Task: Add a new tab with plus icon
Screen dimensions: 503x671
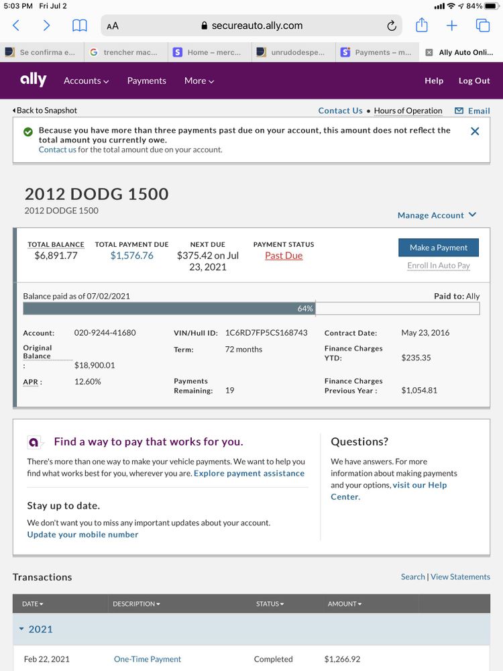Action: [x=451, y=25]
